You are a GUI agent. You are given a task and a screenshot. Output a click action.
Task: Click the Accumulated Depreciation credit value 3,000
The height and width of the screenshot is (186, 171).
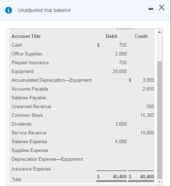148,80
